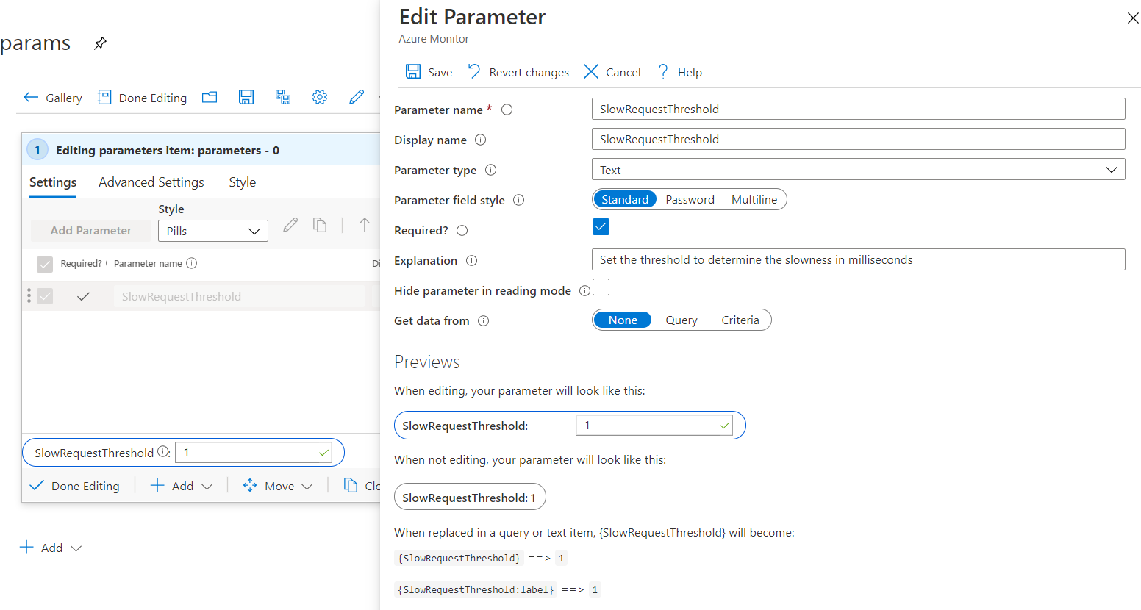Screen dimensions: 1141x610
Task: Click the Save As icon in the toolbar
Action: [283, 97]
